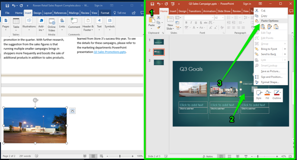Click spell check icon in PowerPoint status bar

(x=166, y=156)
